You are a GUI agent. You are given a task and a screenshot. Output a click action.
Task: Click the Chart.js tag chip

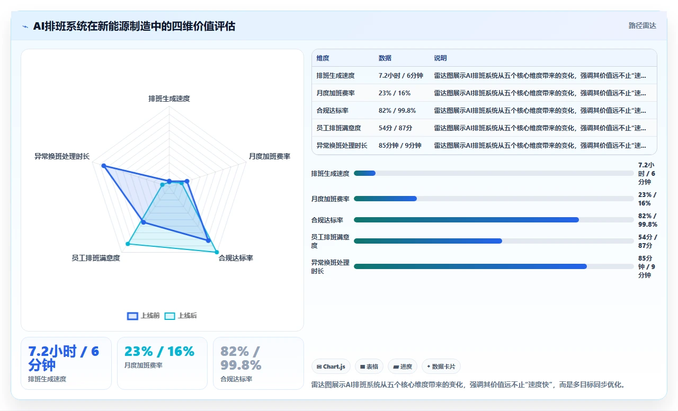coord(331,367)
